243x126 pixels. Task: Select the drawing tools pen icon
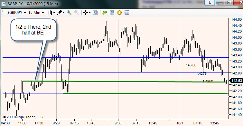pyautogui.click(x=60, y=13)
